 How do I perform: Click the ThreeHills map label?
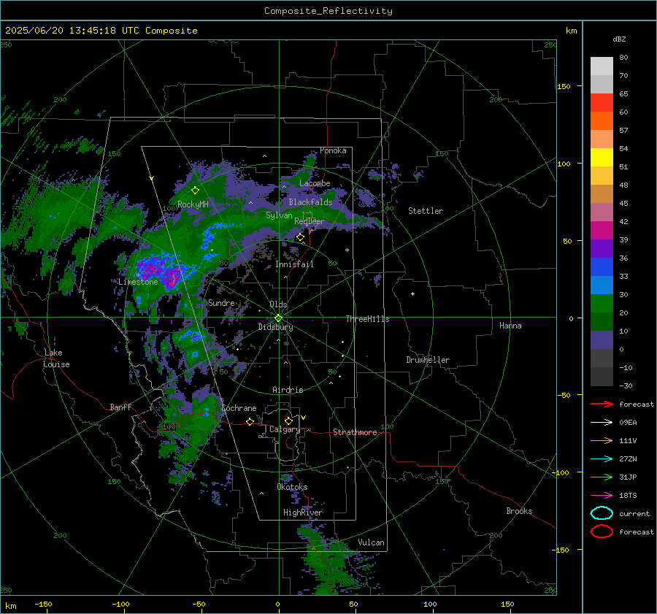tap(367, 319)
